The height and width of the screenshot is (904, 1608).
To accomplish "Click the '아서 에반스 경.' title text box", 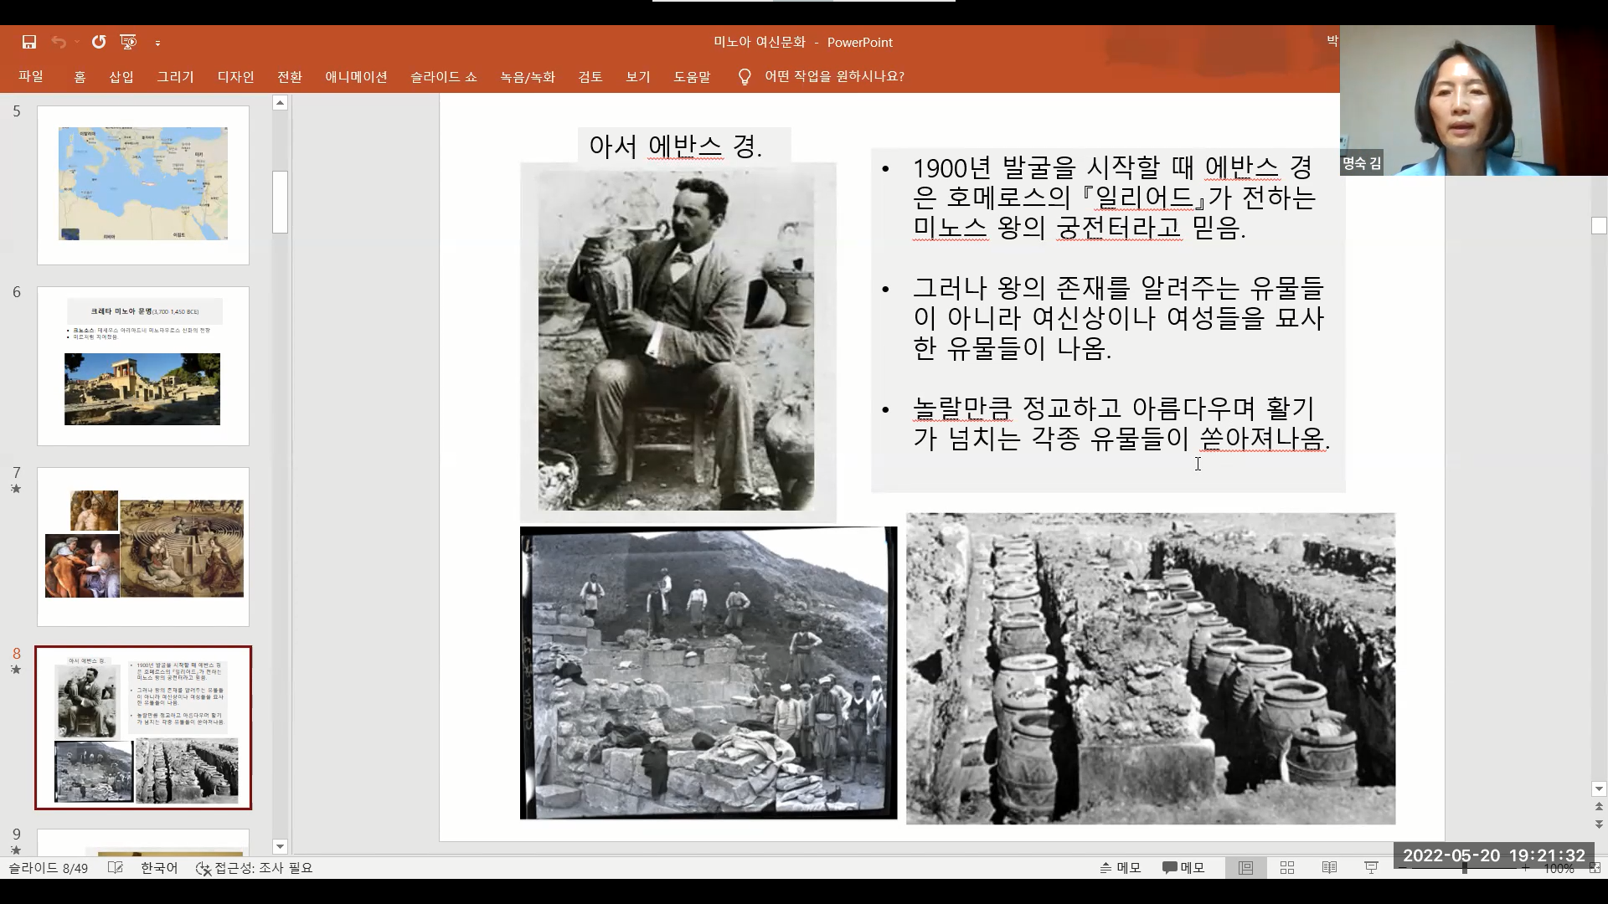I will click(x=684, y=146).
